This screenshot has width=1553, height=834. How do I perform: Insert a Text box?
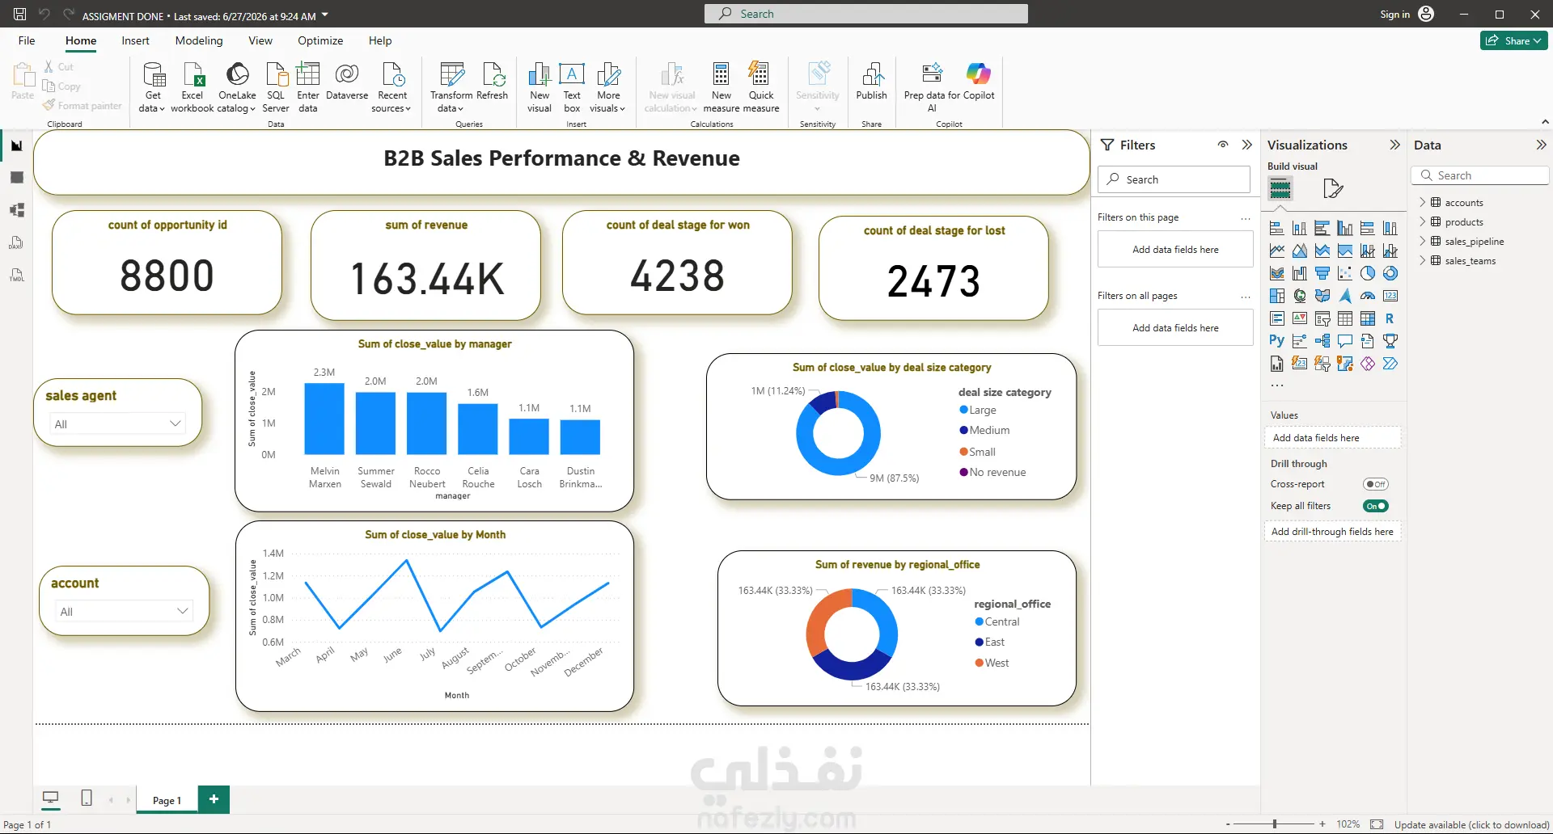[x=572, y=86]
